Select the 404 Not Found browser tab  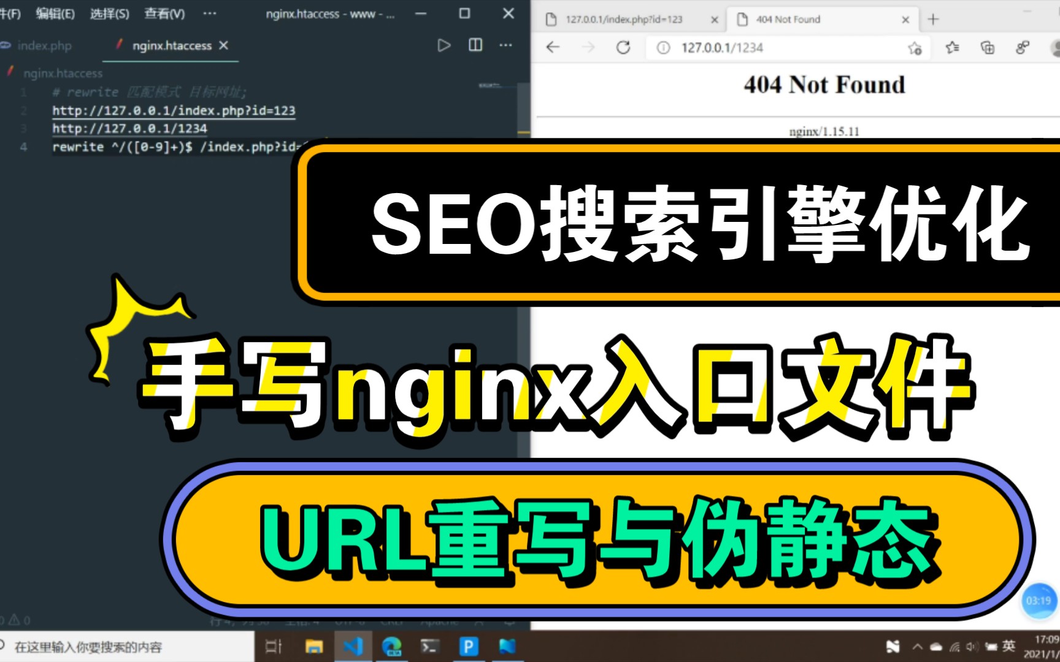pos(788,20)
